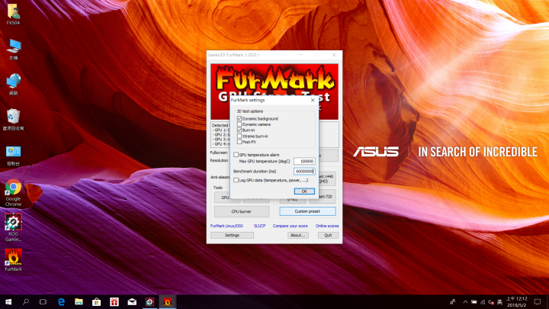549x309 pixels.
Task: Enable Post-FX checkbox
Action: pos(239,142)
